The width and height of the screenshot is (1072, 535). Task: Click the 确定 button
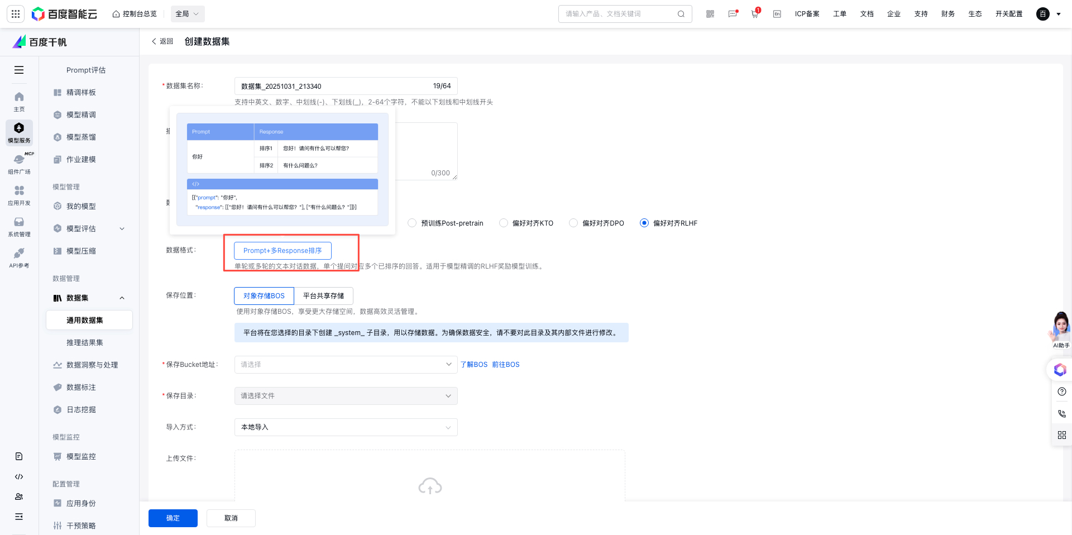[x=173, y=518]
